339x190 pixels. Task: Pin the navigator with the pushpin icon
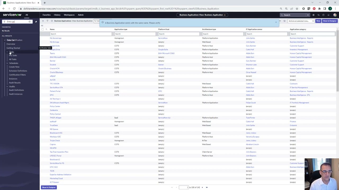[36, 22]
